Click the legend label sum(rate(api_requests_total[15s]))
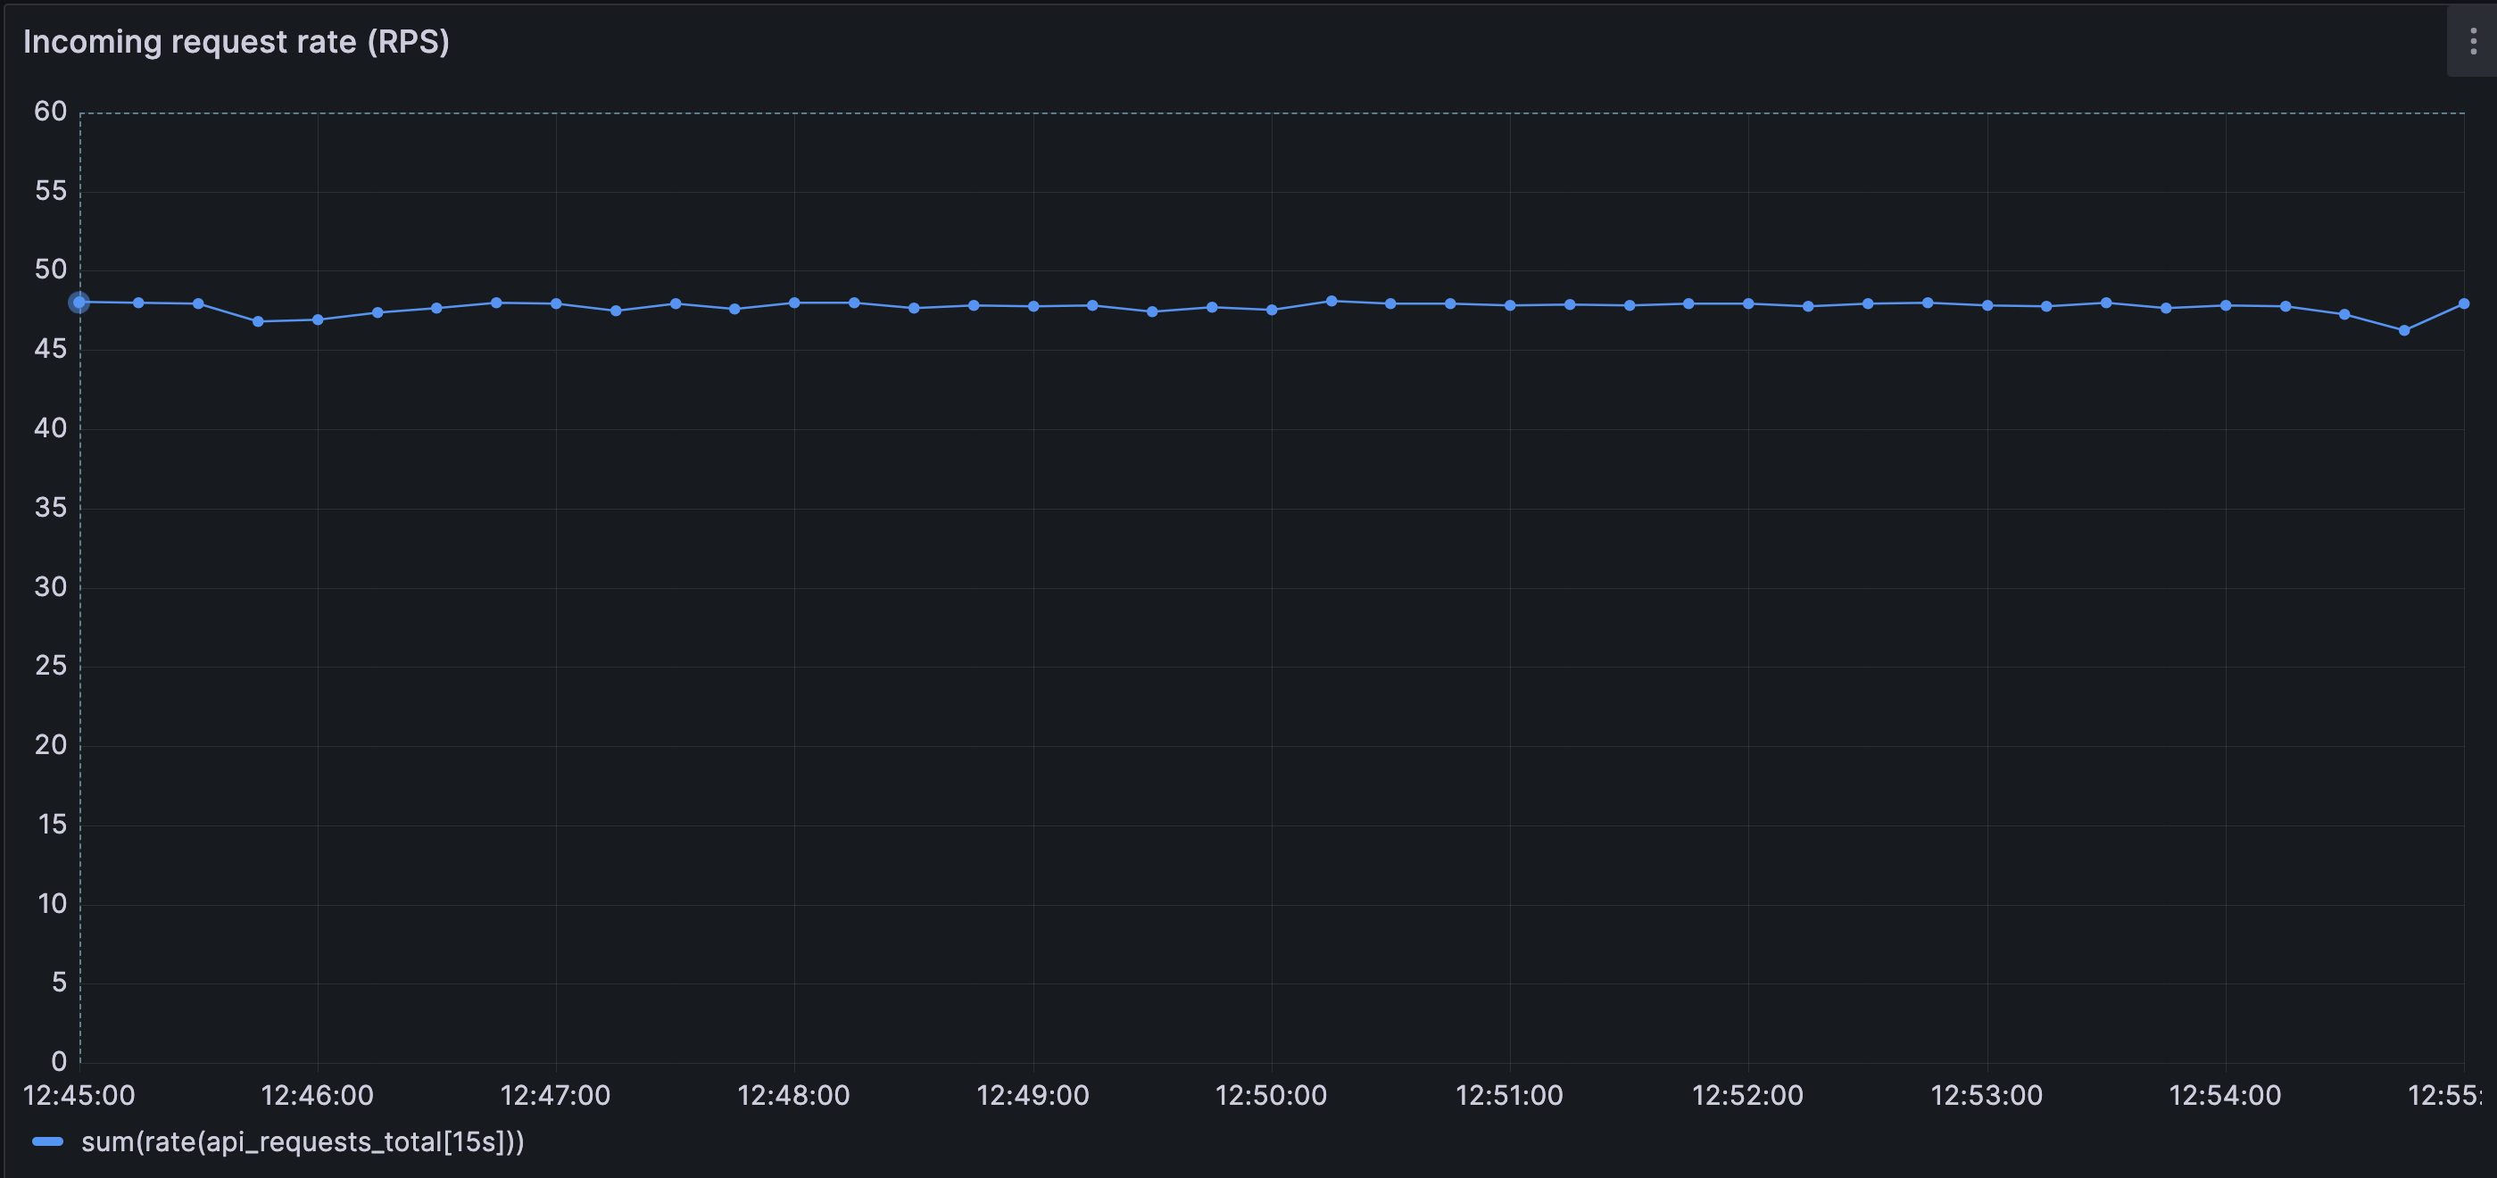 (x=303, y=1141)
